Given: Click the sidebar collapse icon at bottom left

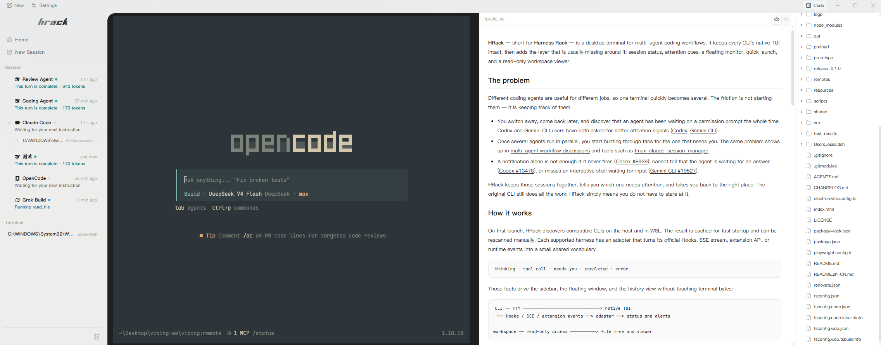Looking at the screenshot, I should coord(97,337).
